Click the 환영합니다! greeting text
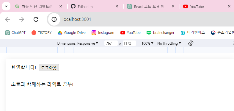 pyautogui.click(x=23, y=67)
